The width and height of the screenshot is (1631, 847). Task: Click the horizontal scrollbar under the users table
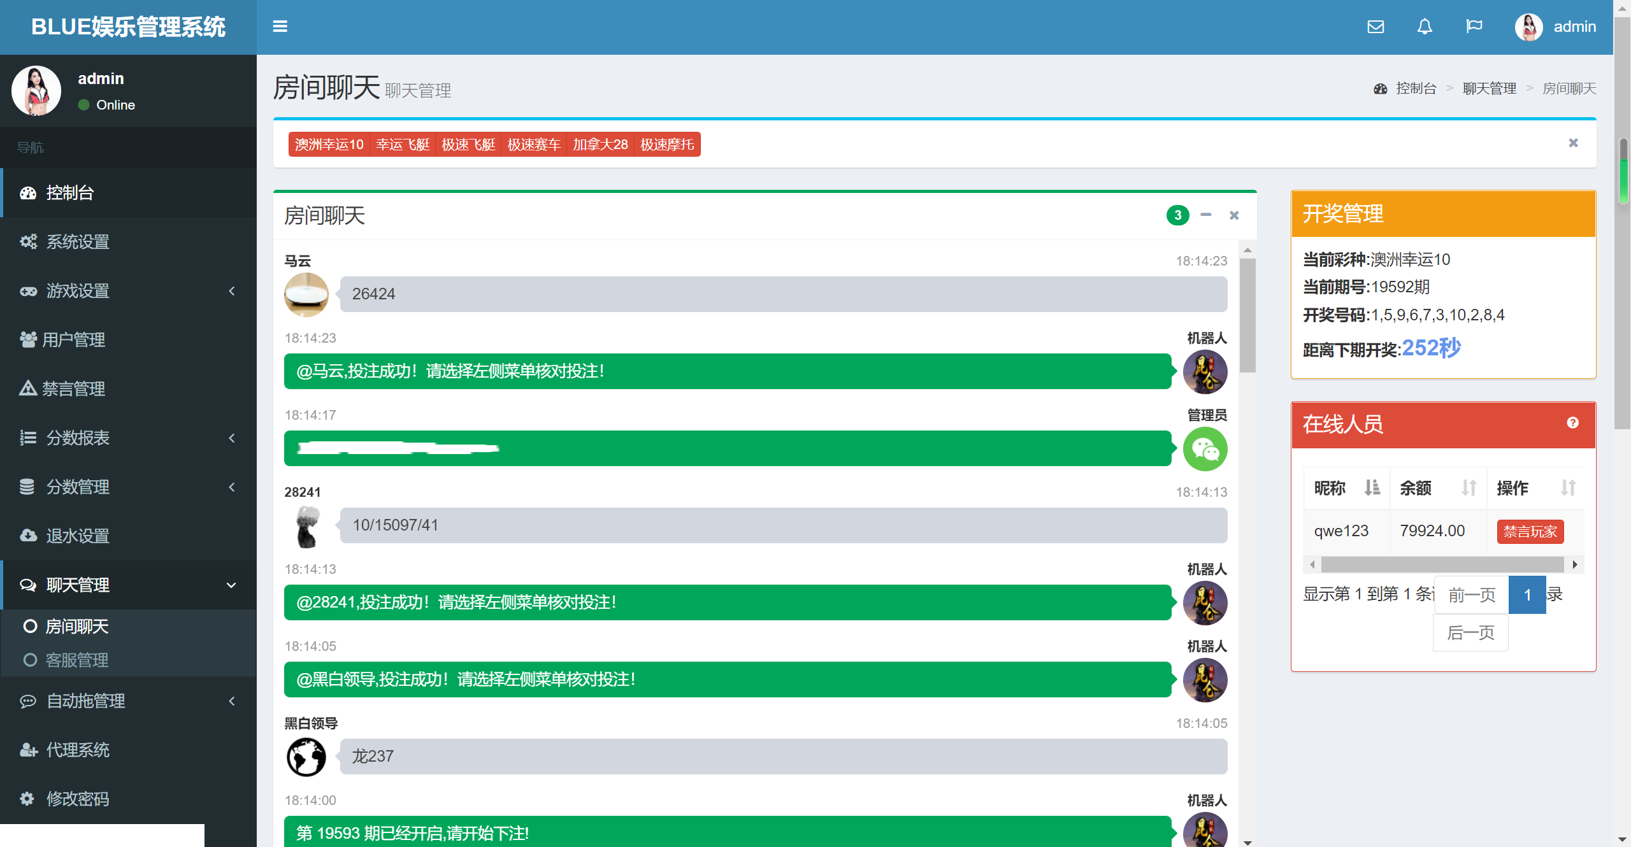pyautogui.click(x=1442, y=565)
